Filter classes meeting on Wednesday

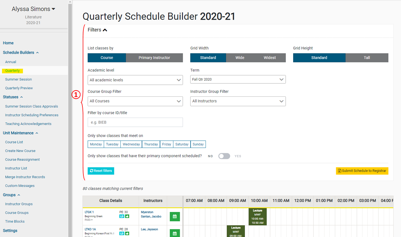tap(131, 144)
